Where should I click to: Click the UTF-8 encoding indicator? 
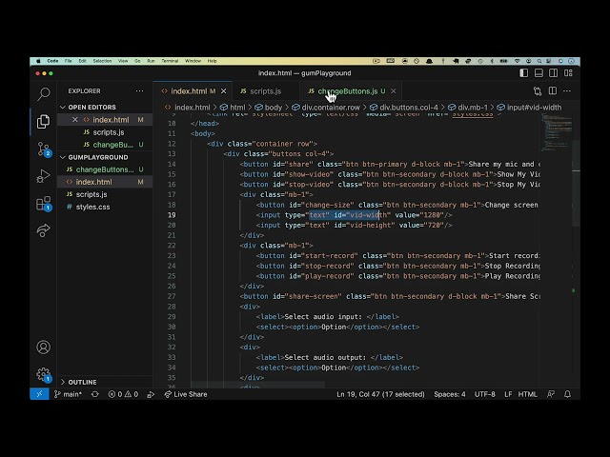pos(485,394)
